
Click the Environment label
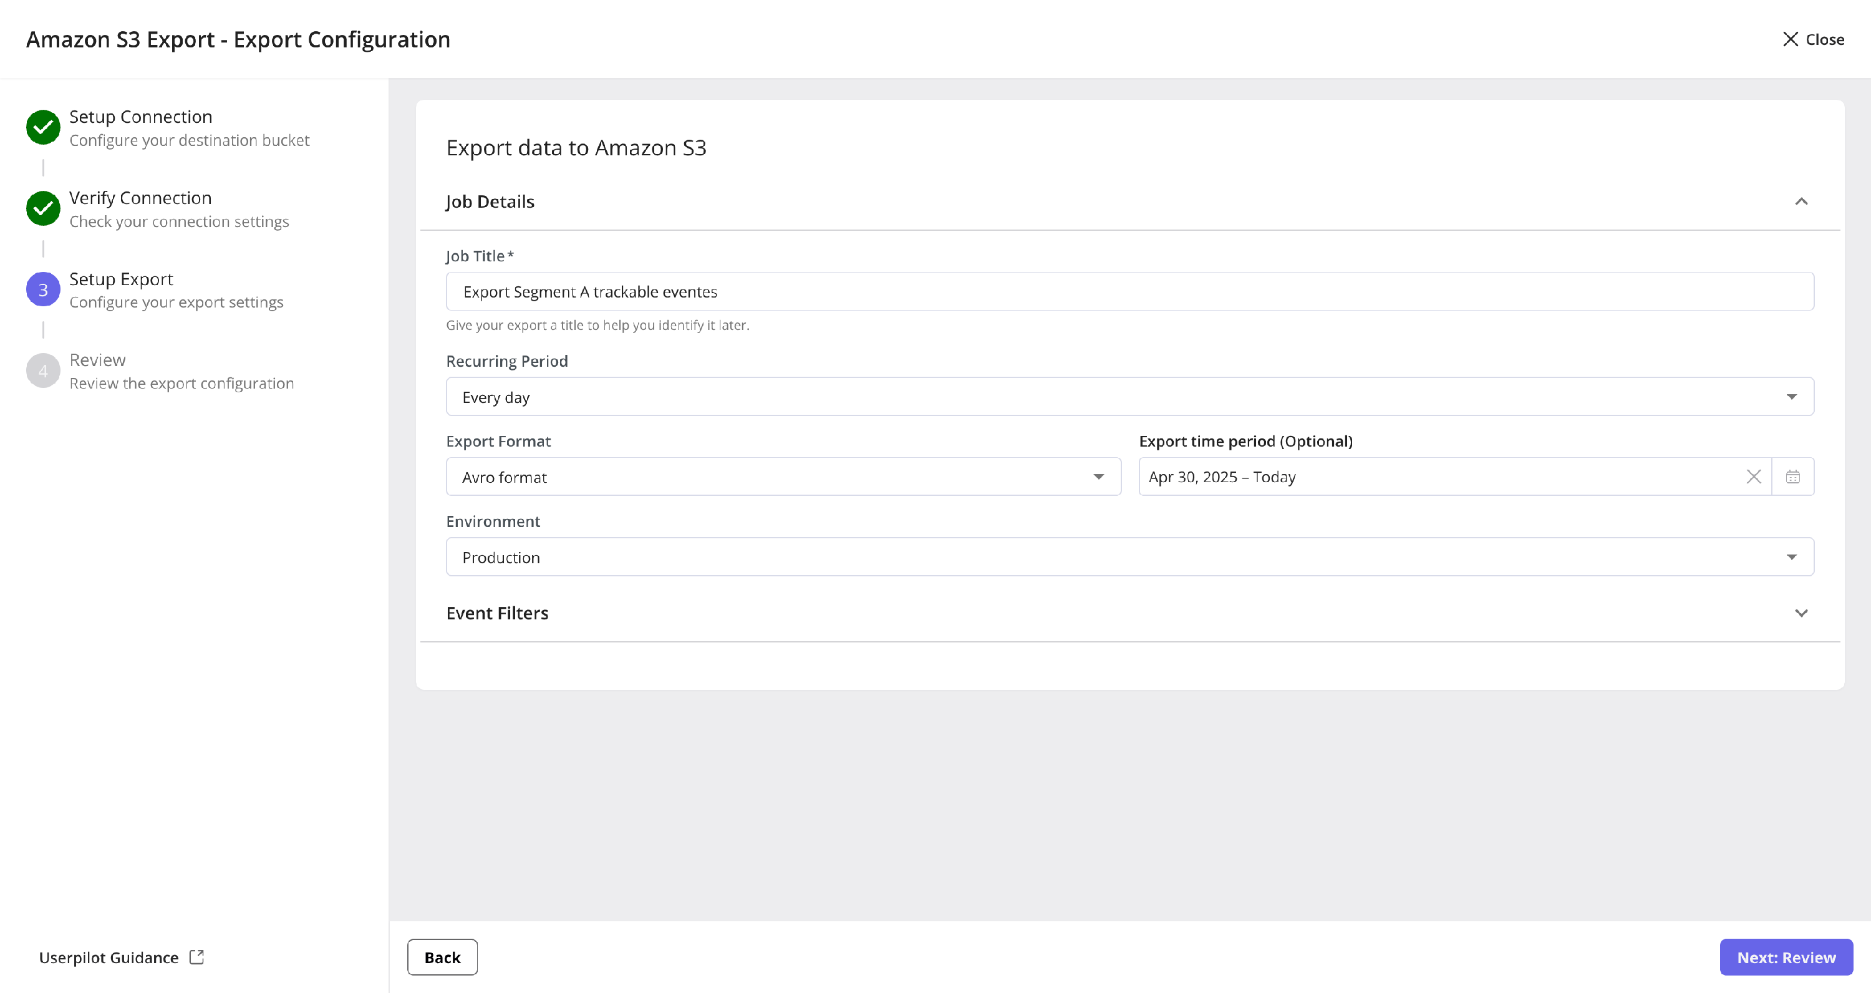point(493,521)
